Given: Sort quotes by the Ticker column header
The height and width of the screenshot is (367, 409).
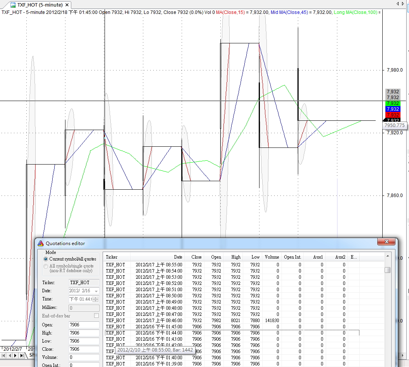Looking at the screenshot, I should [x=117, y=257].
